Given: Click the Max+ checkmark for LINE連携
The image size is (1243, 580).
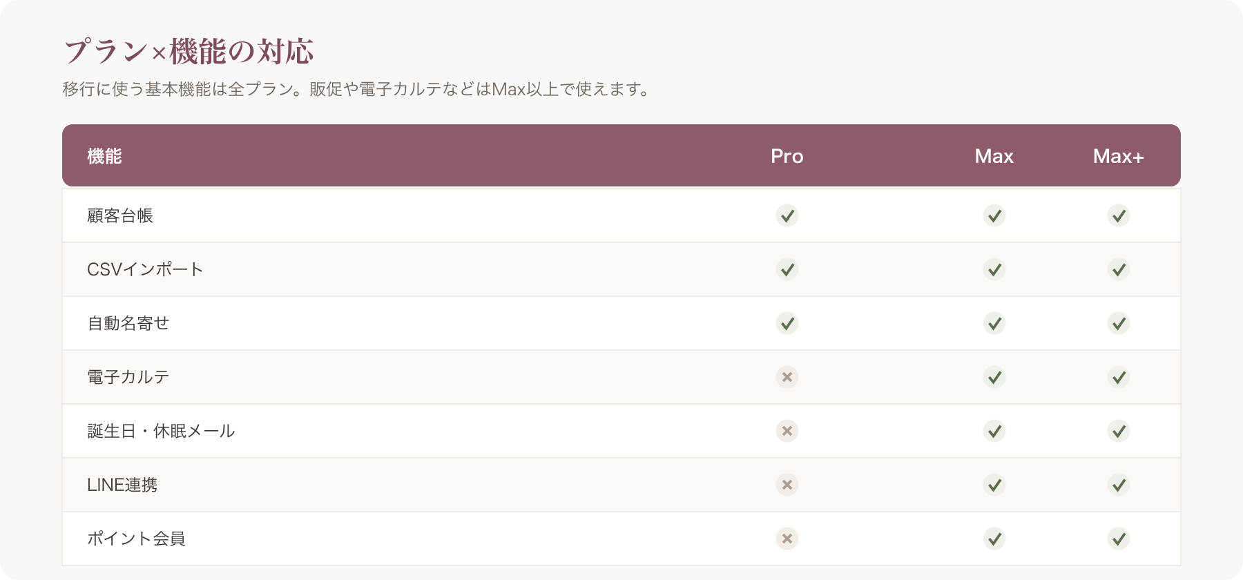Looking at the screenshot, I should tap(1119, 485).
